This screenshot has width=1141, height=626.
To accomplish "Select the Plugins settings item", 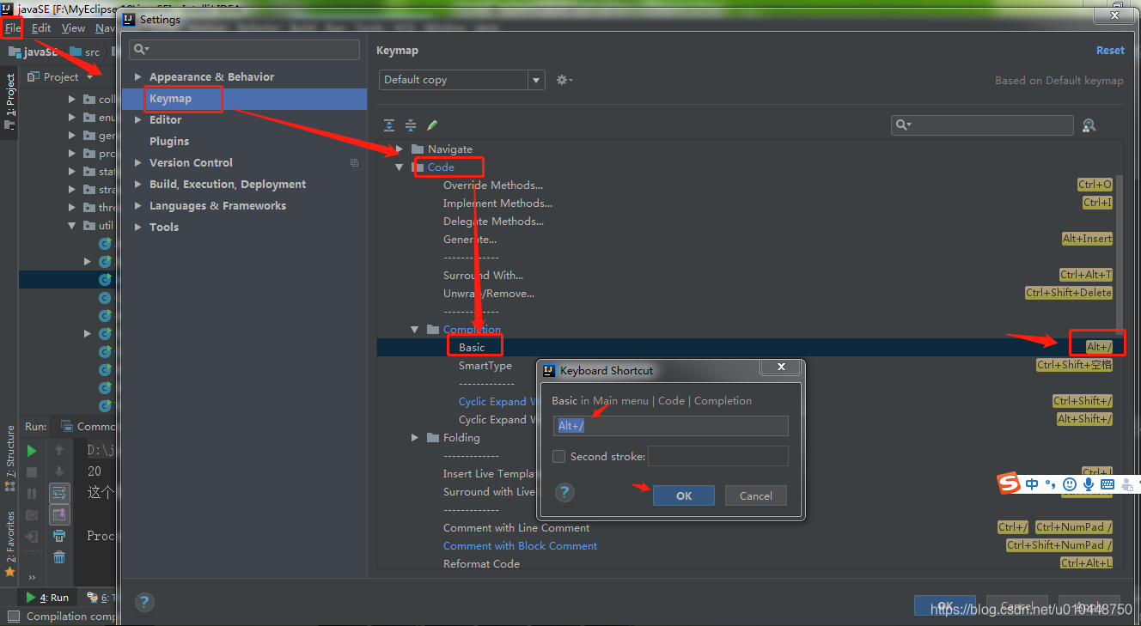I will 169,141.
